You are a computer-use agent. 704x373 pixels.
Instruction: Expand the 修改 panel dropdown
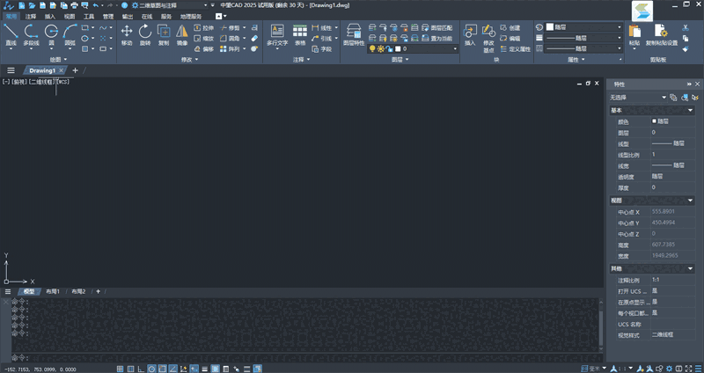[x=189, y=59]
